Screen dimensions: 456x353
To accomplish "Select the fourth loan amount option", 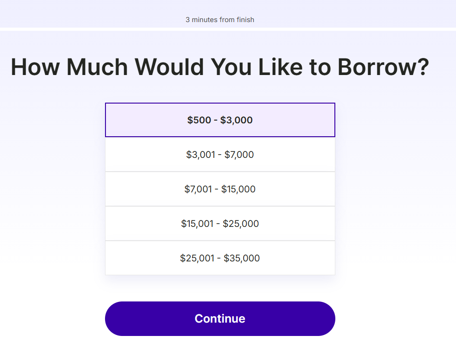I will (x=220, y=224).
